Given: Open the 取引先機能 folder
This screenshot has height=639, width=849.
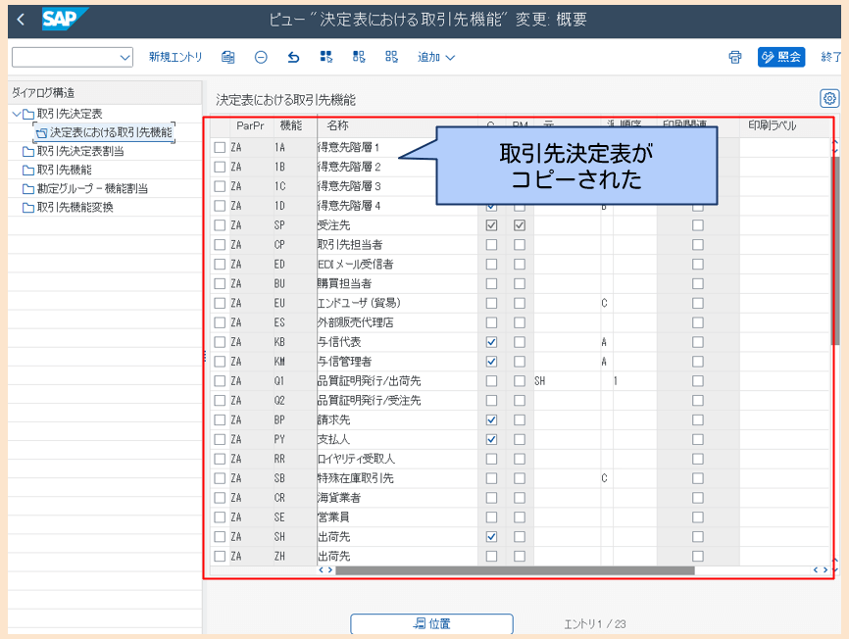Looking at the screenshot, I should [58, 170].
